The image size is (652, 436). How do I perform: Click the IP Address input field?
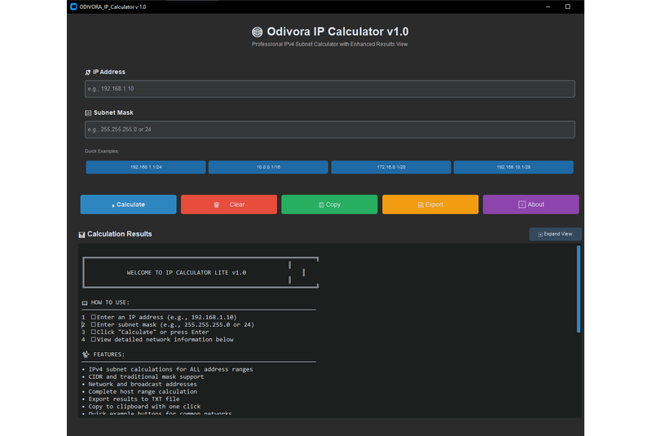point(330,89)
